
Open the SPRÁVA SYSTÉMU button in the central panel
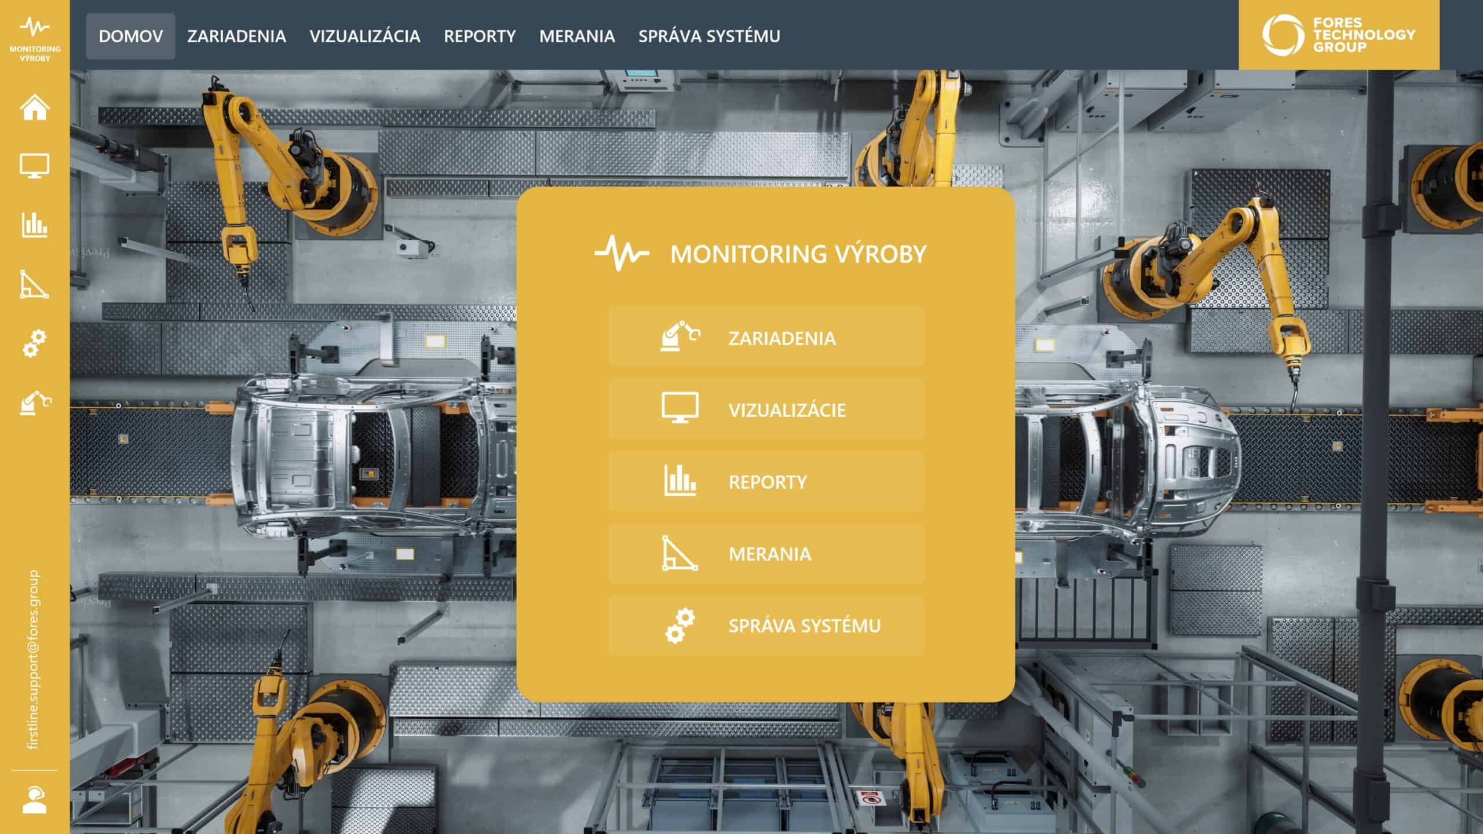(x=766, y=625)
